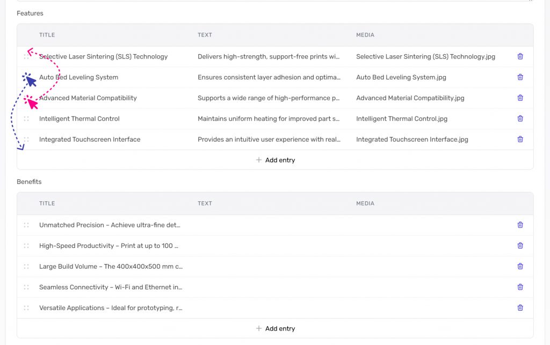
Task: Select the Seamless Connectivity benefit title
Action: (111, 287)
